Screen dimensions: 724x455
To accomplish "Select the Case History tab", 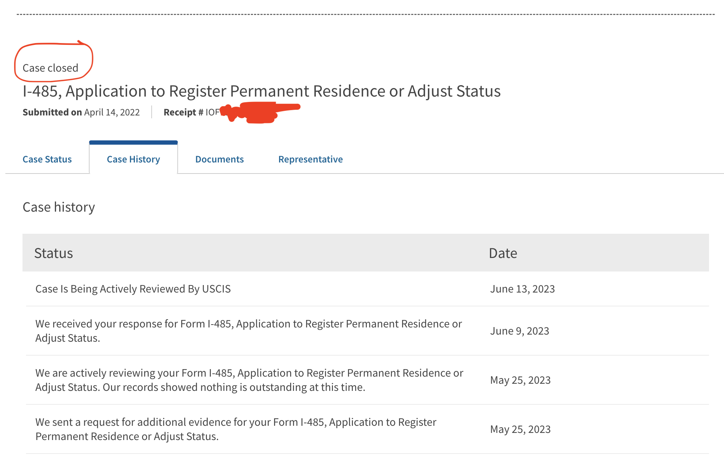I will [133, 159].
